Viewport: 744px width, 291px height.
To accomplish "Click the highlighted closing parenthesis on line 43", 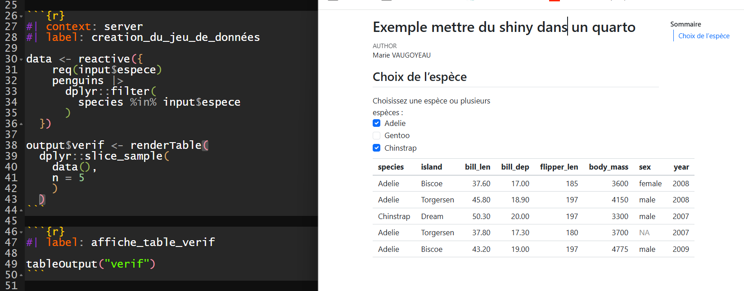I will click(x=42, y=199).
